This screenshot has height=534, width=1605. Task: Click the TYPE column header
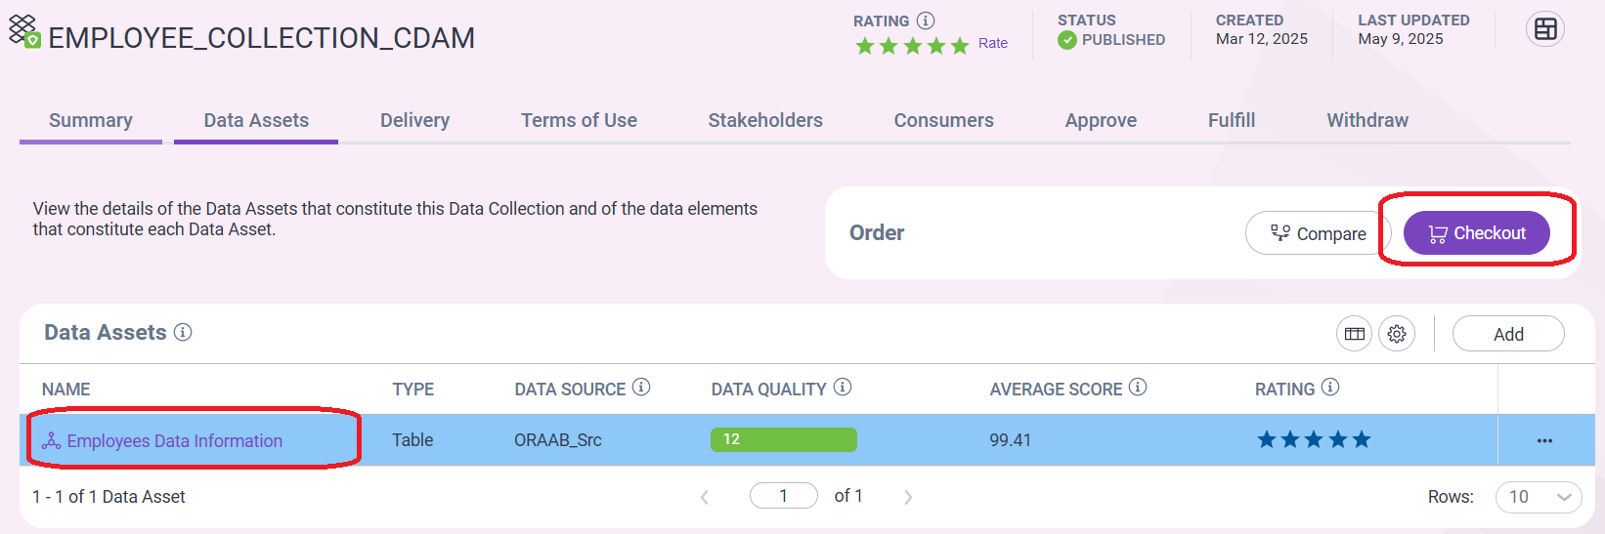pyautogui.click(x=412, y=390)
